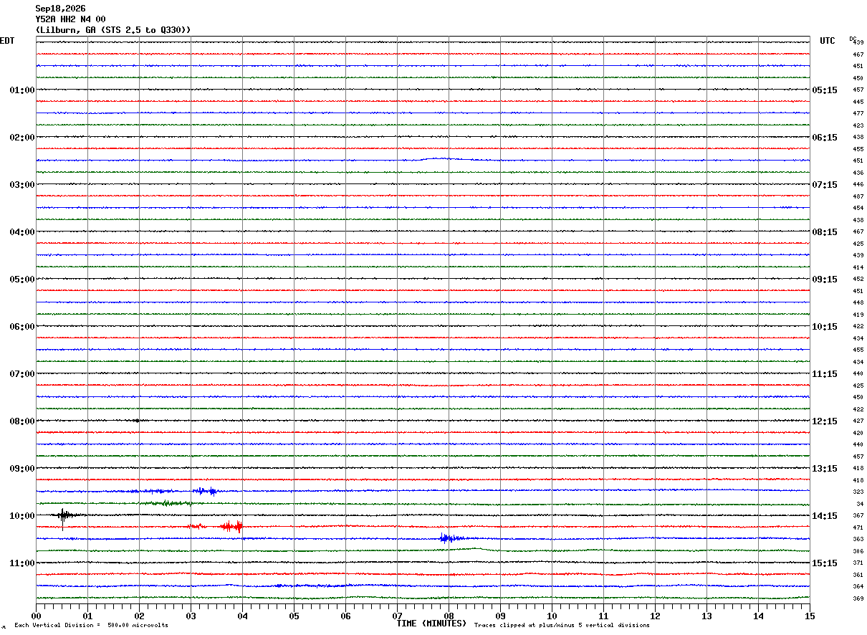Click the 05:15 UTC time label

point(824,90)
